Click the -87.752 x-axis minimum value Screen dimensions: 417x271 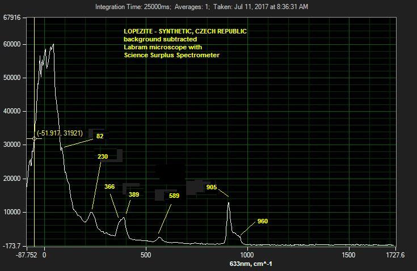tap(26, 255)
